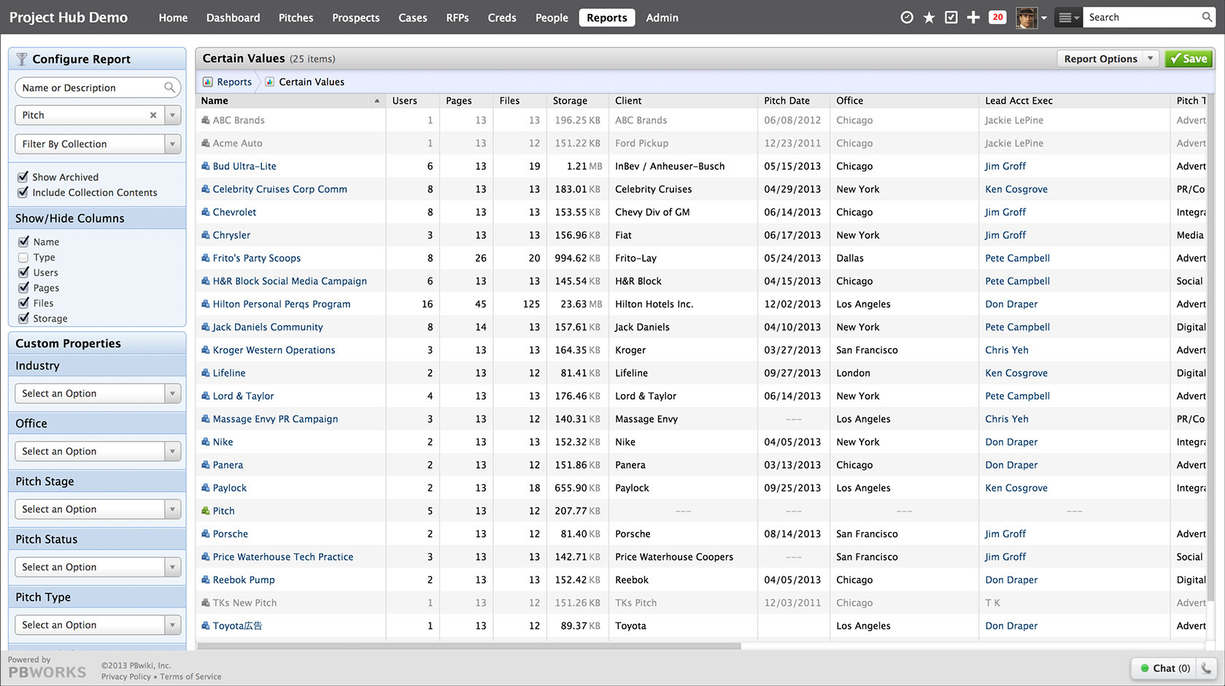Click the Configure Report filter icon
This screenshot has width=1225, height=686.
click(x=22, y=58)
